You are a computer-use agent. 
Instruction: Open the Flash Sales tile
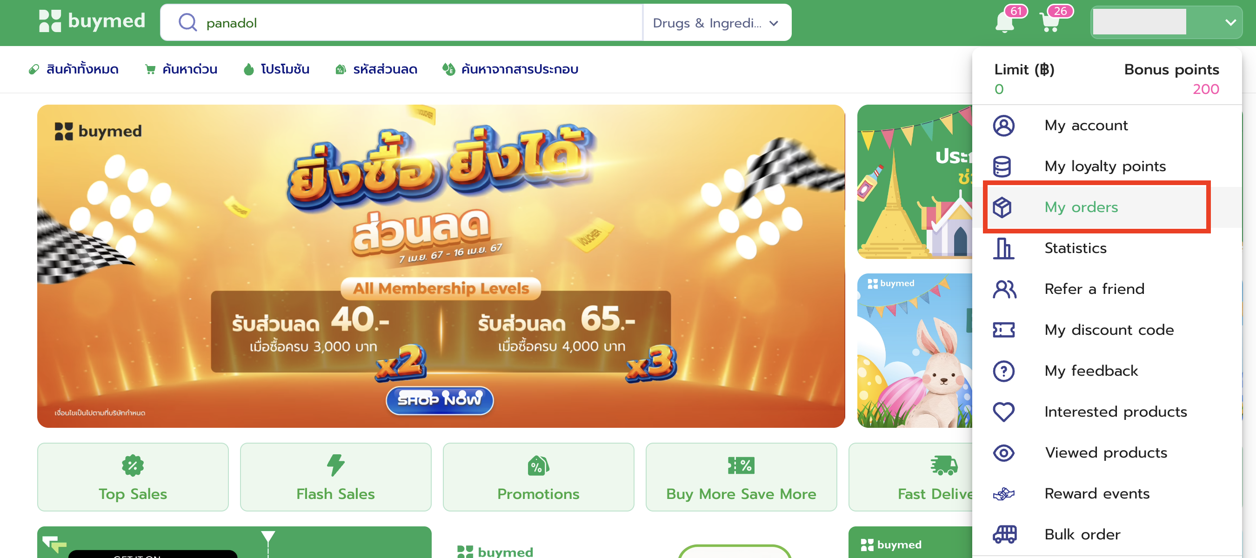tap(335, 477)
